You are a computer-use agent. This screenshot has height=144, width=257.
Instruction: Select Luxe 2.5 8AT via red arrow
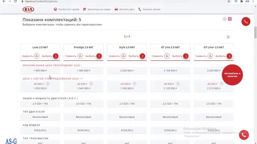click(56, 56)
